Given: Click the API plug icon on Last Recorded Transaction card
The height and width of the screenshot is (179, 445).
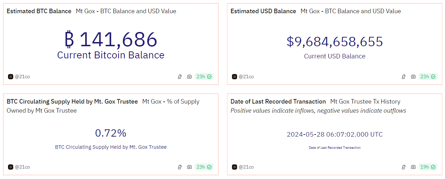Looking at the screenshot, I should (x=404, y=167).
